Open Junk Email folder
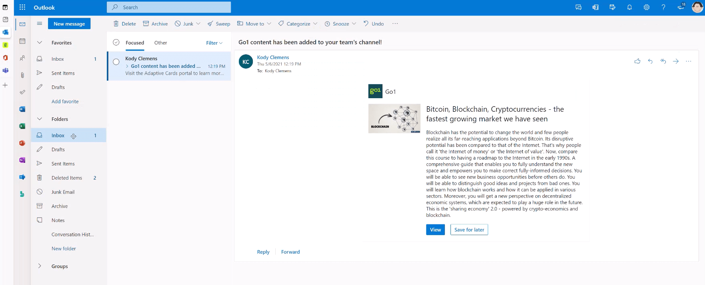The height and width of the screenshot is (285, 705). pos(68,192)
